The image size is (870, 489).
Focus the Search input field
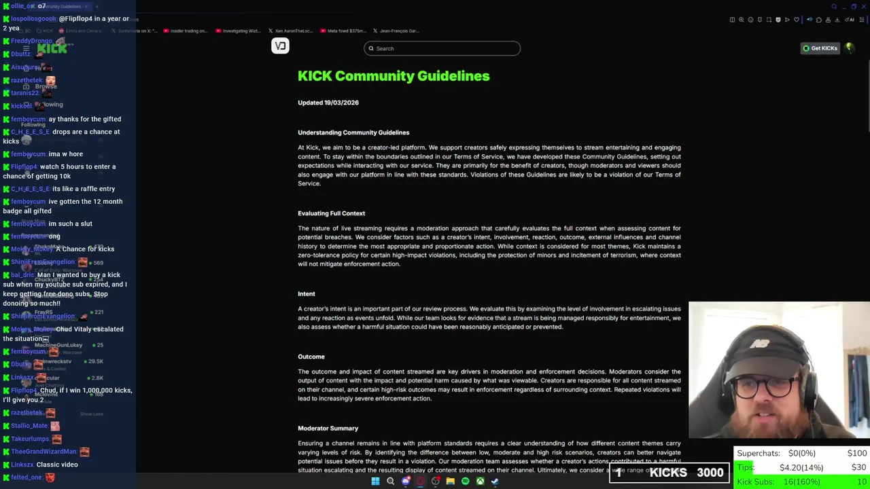(442, 48)
